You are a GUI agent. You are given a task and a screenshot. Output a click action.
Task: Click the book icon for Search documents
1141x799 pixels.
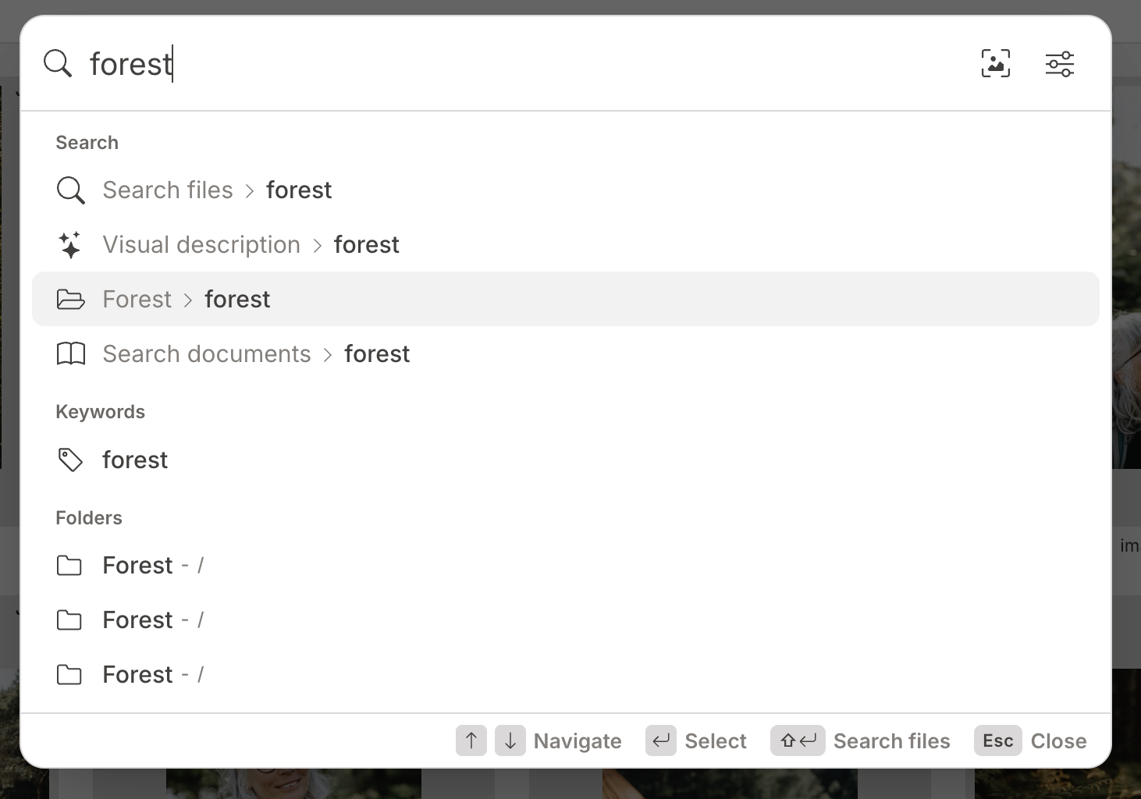tap(70, 354)
